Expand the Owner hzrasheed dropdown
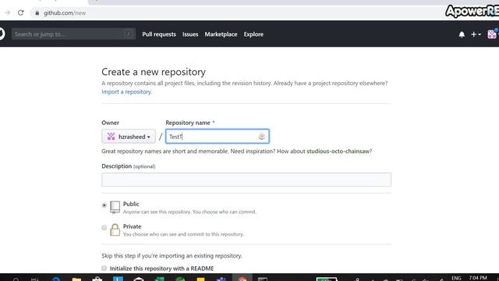Image resolution: width=499 pixels, height=281 pixels. pos(129,137)
